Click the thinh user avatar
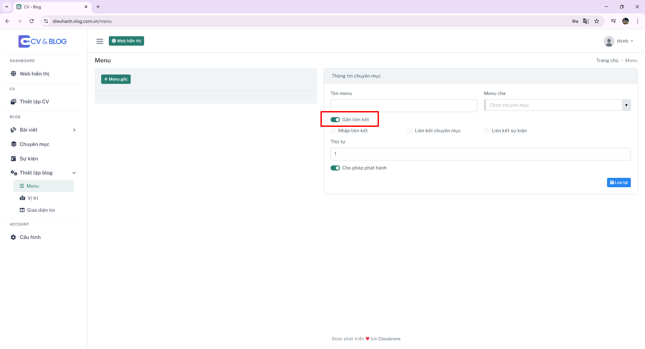645x349 pixels. pyautogui.click(x=609, y=41)
